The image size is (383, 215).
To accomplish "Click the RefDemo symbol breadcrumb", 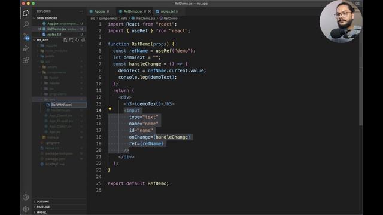I will point(169,19).
